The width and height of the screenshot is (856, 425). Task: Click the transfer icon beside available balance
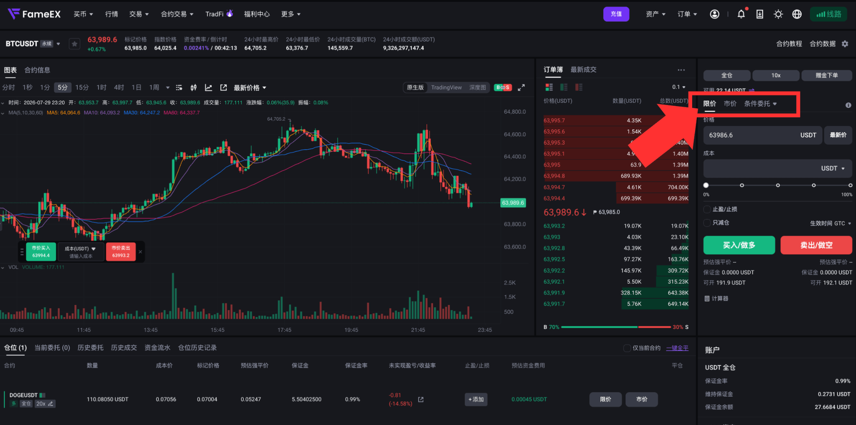pyautogui.click(x=752, y=90)
